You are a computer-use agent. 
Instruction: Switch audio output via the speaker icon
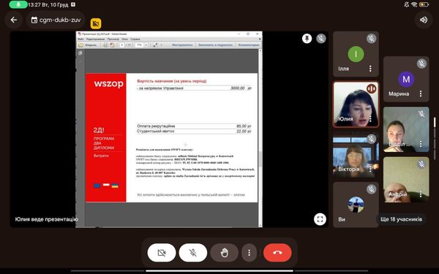(x=424, y=20)
